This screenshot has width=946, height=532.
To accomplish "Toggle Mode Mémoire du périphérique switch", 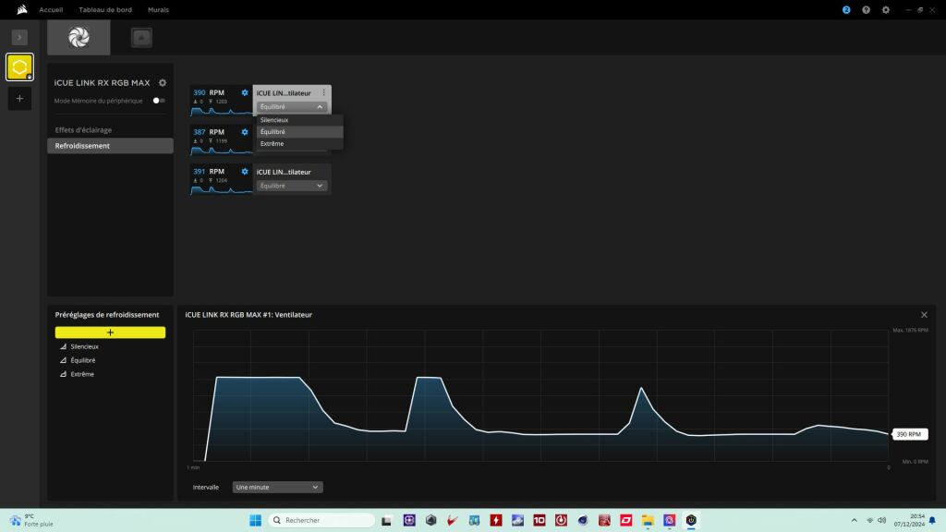I will pyautogui.click(x=159, y=101).
